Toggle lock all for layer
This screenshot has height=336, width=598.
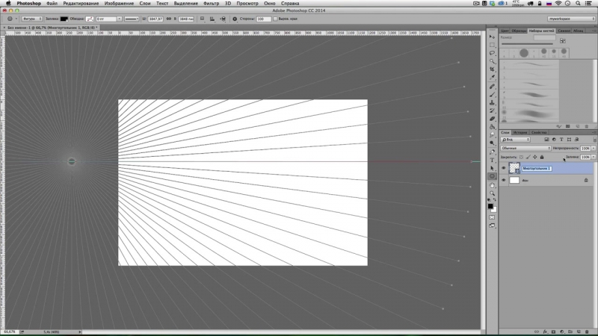[x=541, y=157]
